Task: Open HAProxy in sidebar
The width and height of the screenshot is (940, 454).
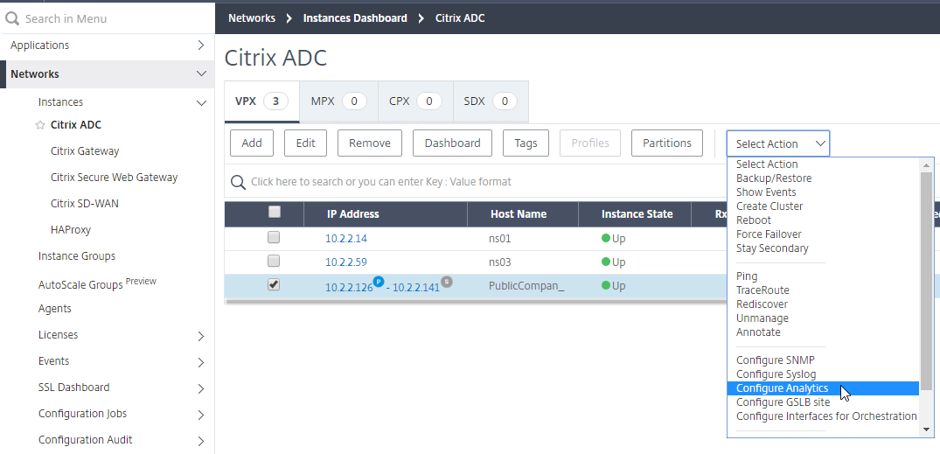Action: (x=71, y=230)
